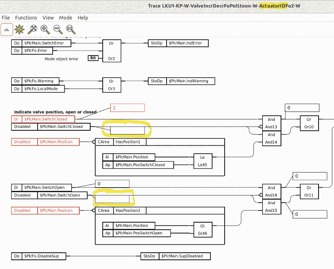Select the Dp $PlcFo.LocalMode block

[x=38, y=89]
